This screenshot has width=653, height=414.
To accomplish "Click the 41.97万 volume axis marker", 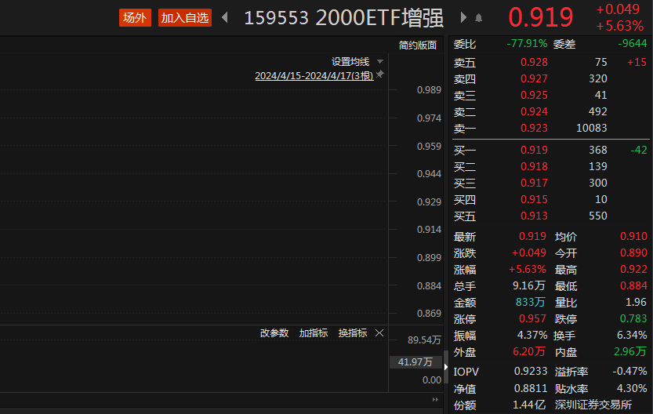I will click(415, 361).
